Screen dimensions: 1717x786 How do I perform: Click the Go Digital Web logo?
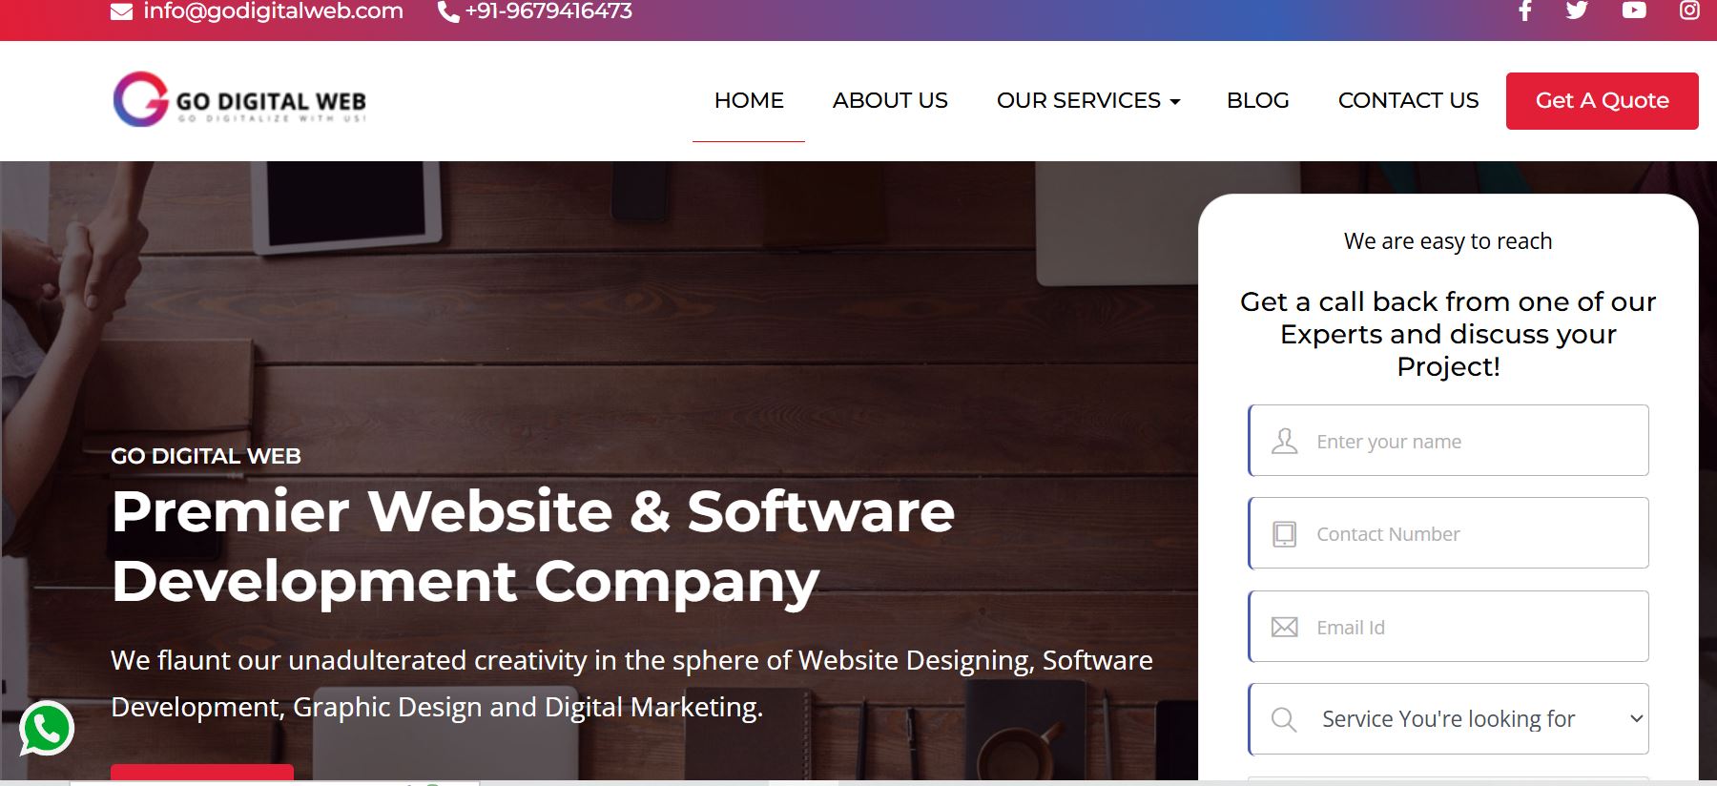click(239, 99)
